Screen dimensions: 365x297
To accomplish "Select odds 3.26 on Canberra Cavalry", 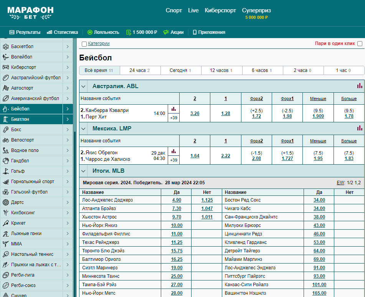I will (x=195, y=113).
